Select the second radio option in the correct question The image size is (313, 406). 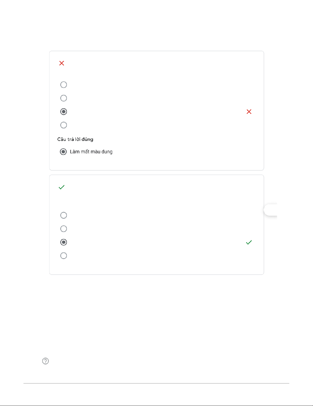(x=64, y=229)
